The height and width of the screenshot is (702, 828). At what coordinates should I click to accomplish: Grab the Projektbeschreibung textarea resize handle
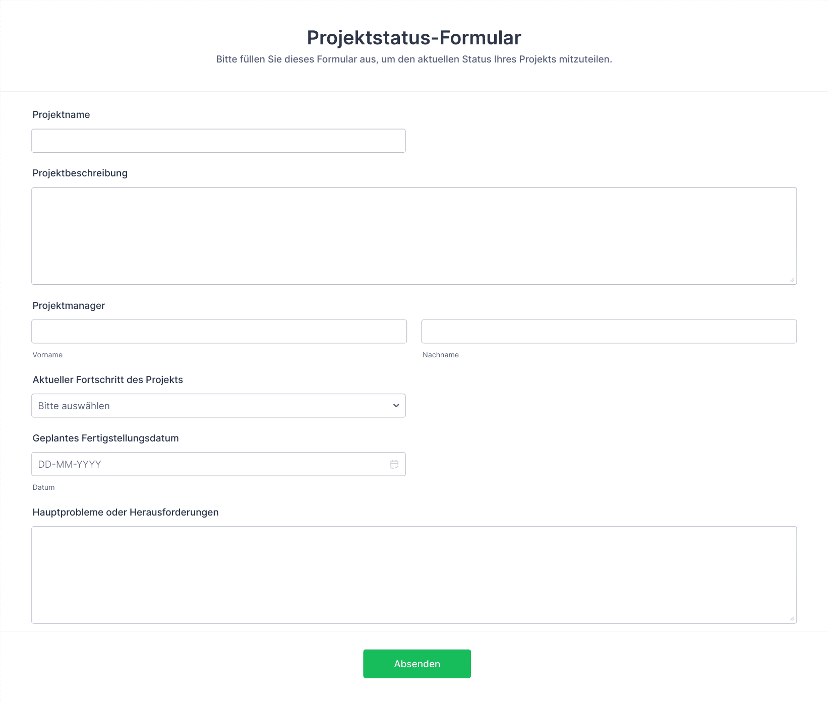click(792, 280)
